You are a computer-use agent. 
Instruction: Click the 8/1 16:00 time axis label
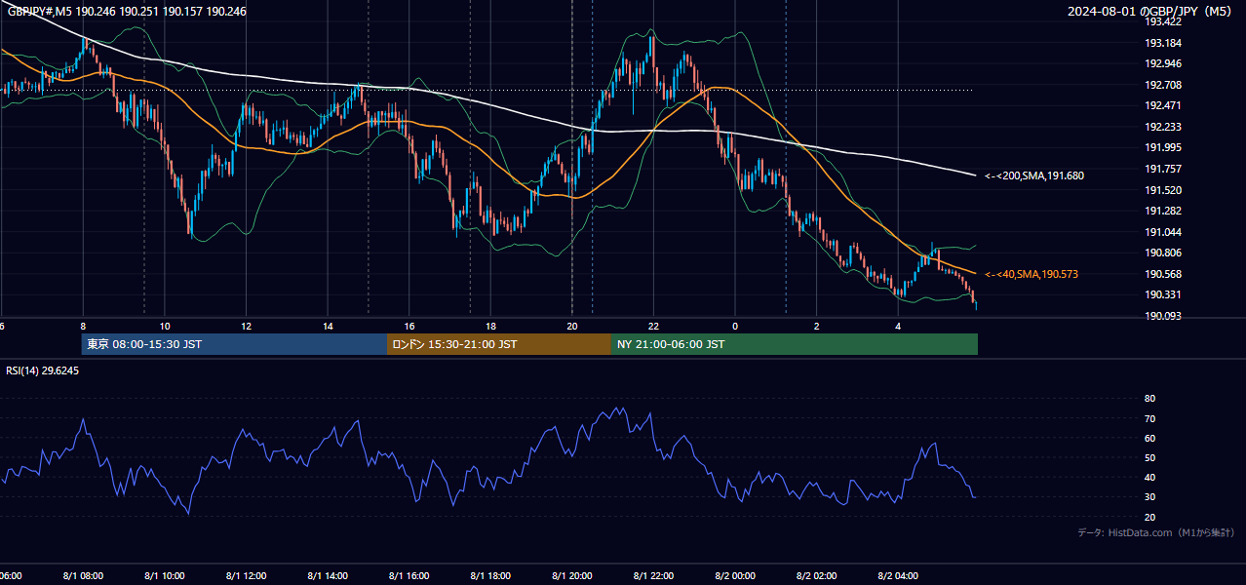coord(409,576)
